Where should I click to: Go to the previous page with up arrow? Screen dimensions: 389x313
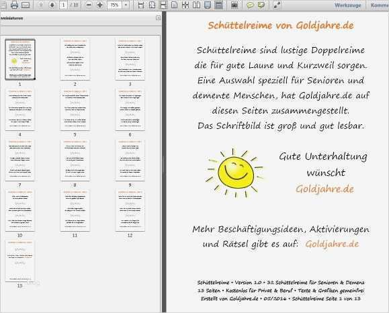pos(41,5)
